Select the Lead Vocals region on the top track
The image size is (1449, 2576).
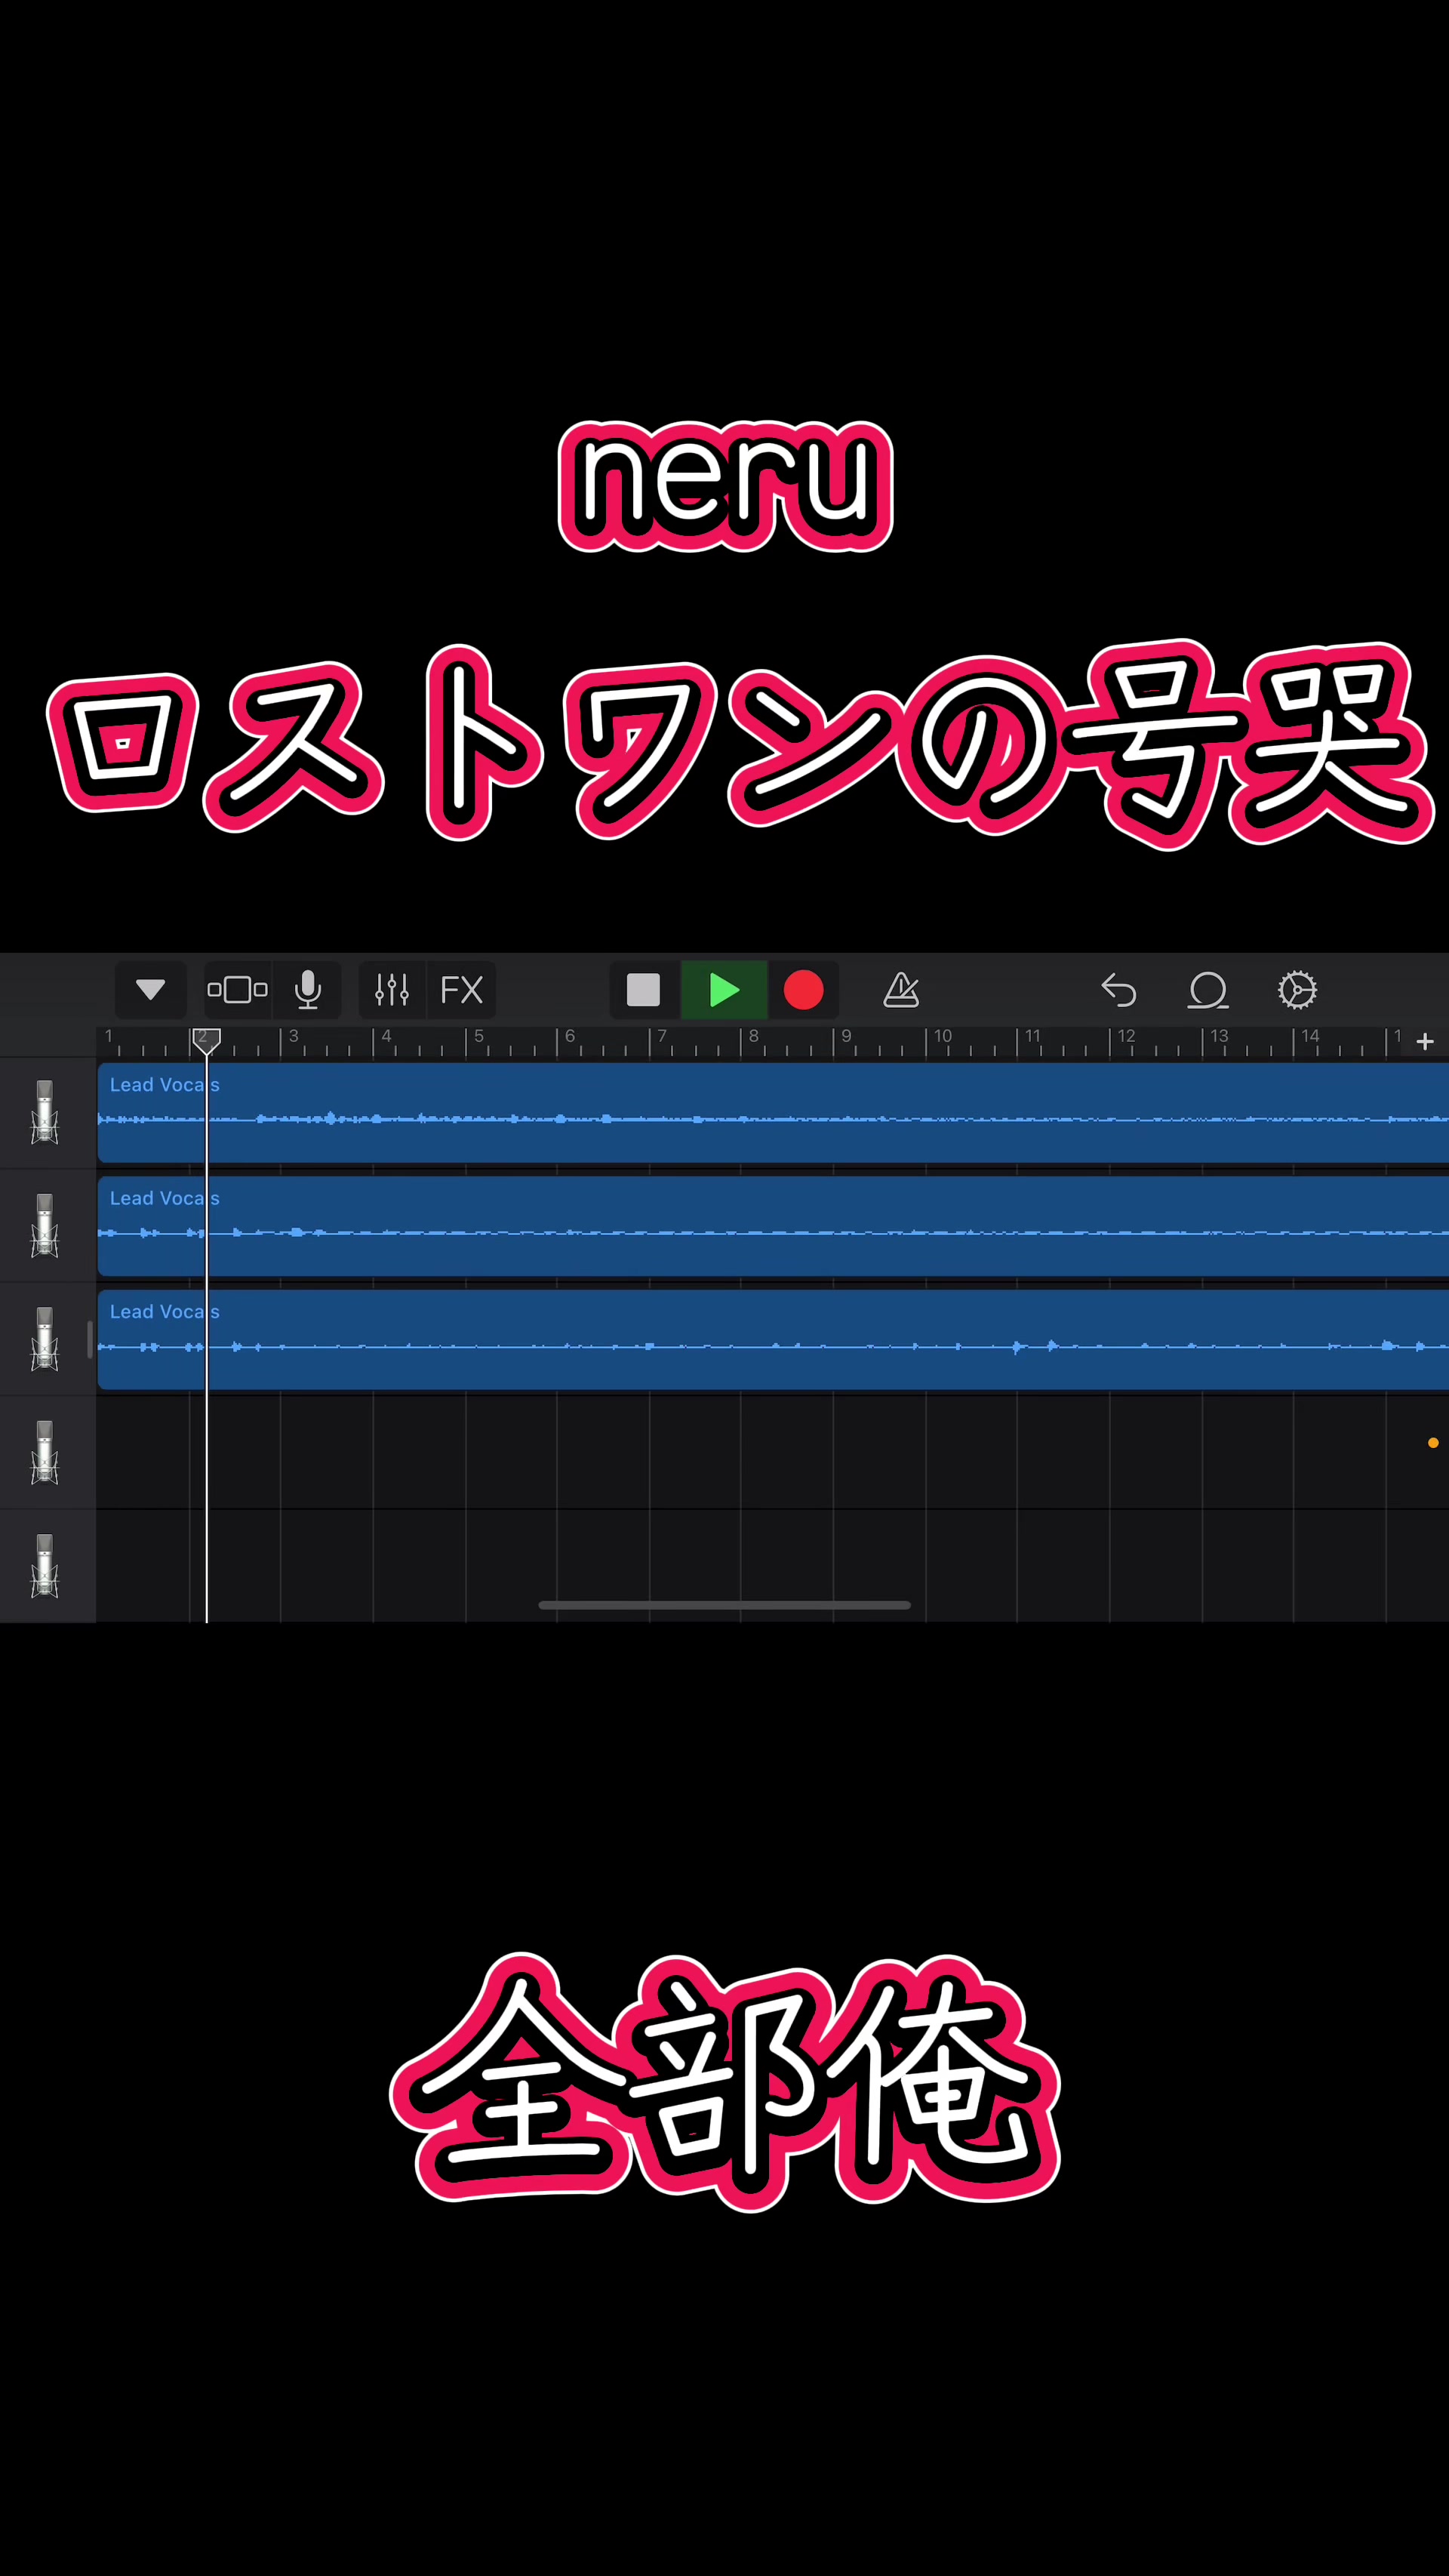pos(774,1113)
